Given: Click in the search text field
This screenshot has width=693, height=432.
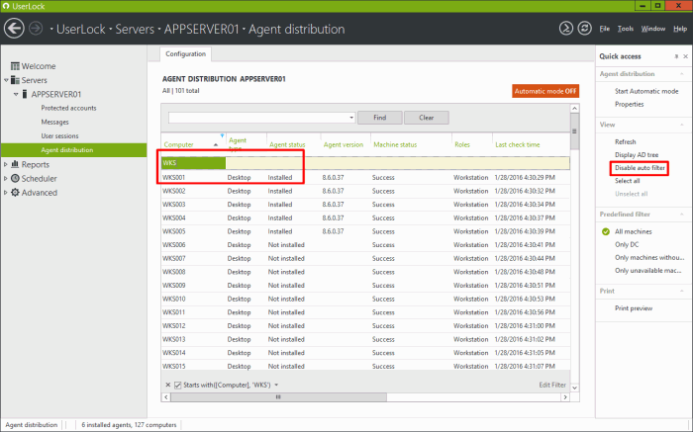Looking at the screenshot, I should click(258, 118).
